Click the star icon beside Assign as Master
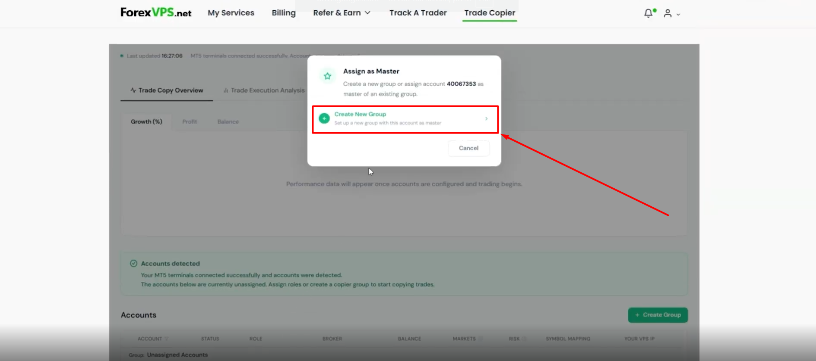 coord(328,76)
